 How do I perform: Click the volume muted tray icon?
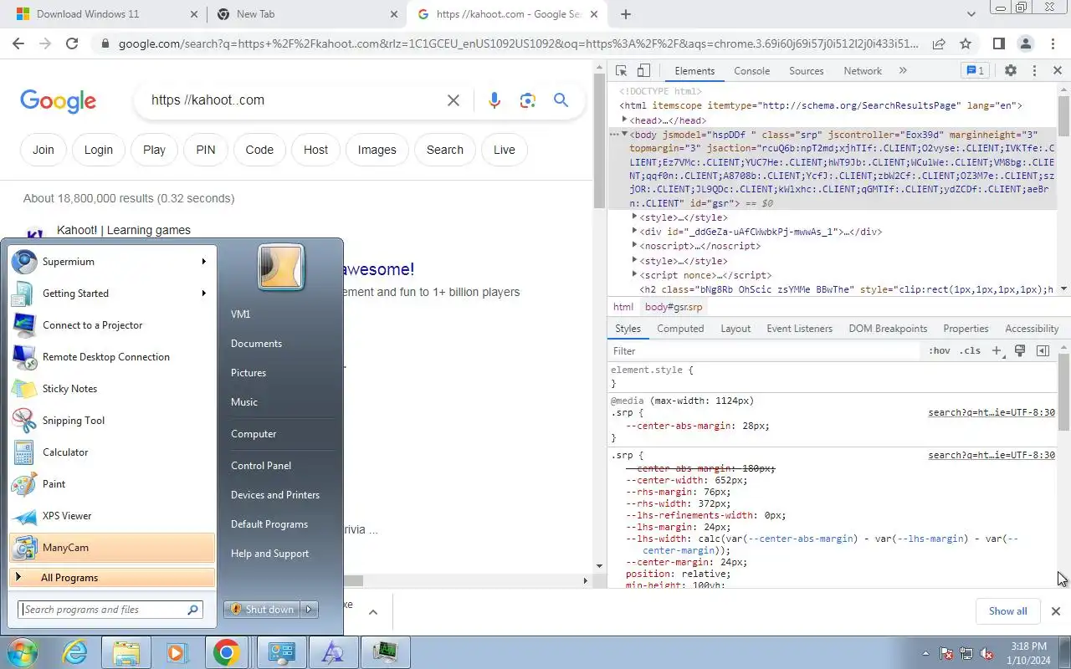tap(986, 653)
